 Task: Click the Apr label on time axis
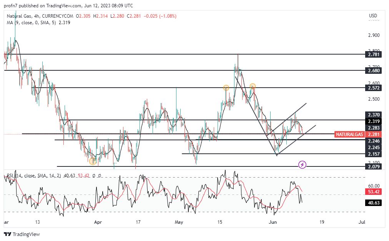[98, 222]
